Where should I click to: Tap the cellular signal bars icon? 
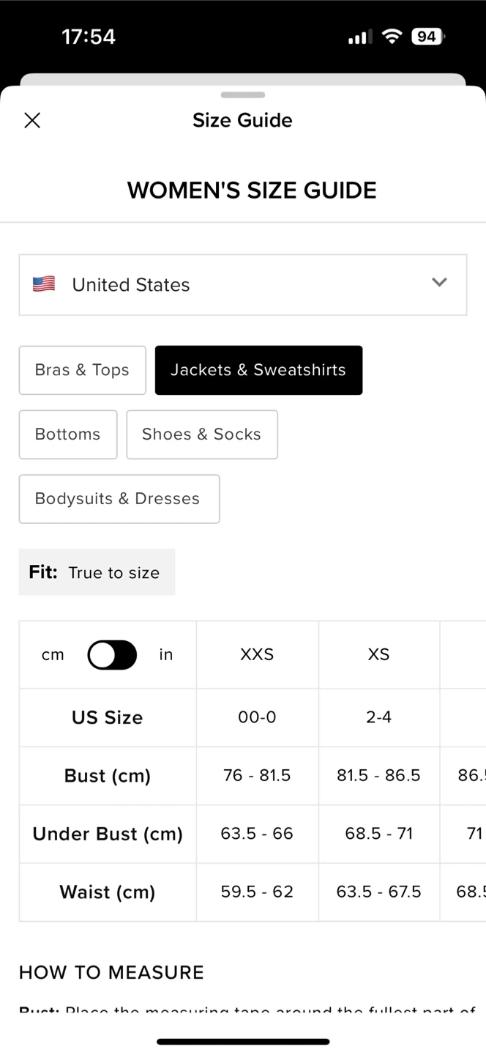[359, 37]
